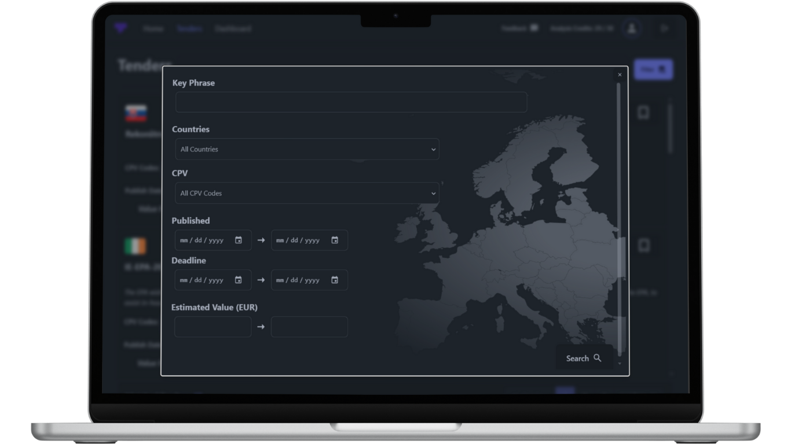Click the arrow icon at the far top right
Screen dimensions: 791x444
pos(664,28)
